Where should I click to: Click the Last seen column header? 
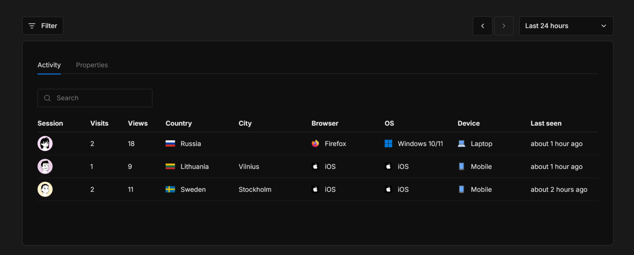click(546, 123)
